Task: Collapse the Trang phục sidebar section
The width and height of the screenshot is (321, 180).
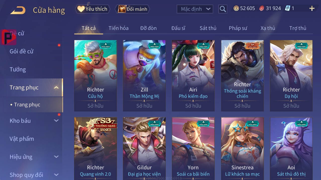Action: [56, 87]
